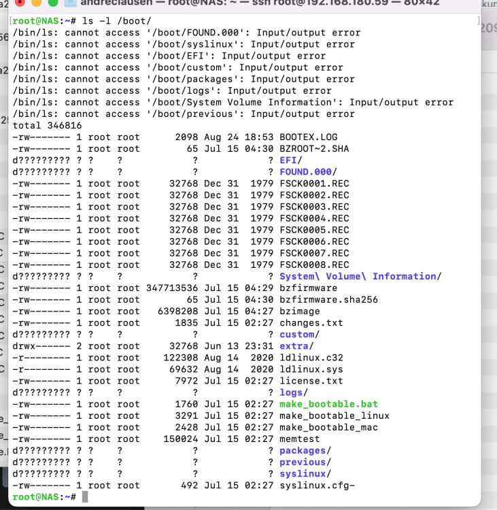The height and width of the screenshot is (510, 497).
Task: Click the folder proxy icon in title bar
Action: pyautogui.click(x=70, y=3)
